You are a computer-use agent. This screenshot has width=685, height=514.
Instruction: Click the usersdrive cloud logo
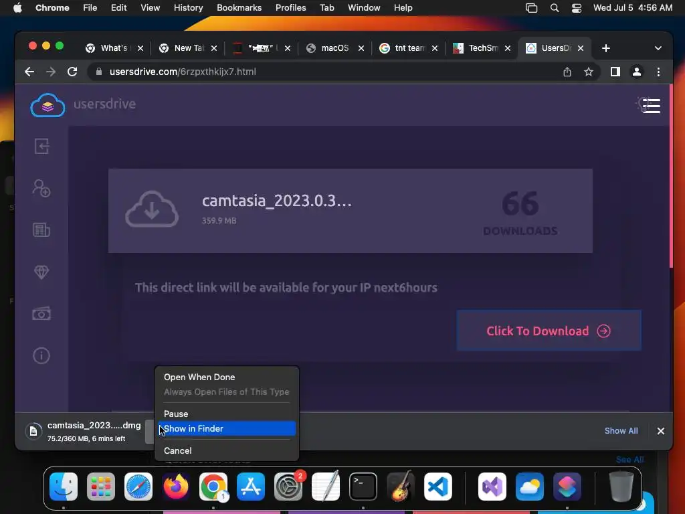pos(47,105)
